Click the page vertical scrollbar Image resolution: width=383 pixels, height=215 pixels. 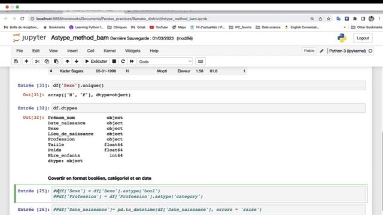click(382, 171)
